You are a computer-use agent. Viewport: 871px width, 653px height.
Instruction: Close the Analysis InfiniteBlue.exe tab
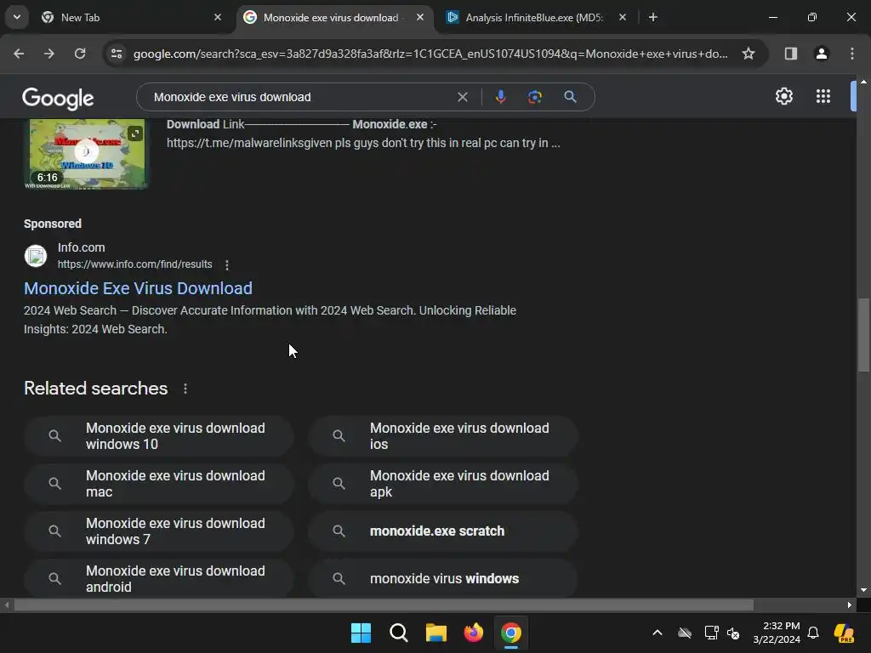pos(622,18)
